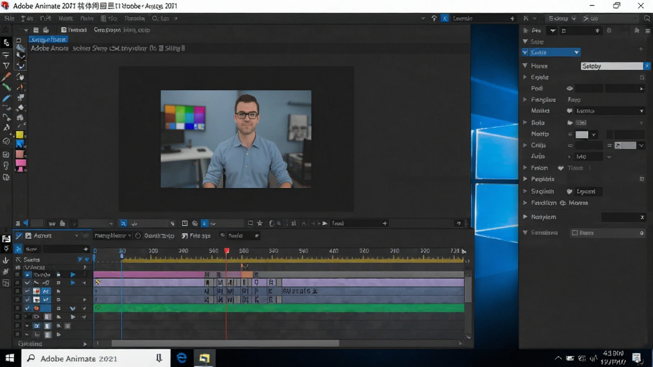The height and width of the screenshot is (367, 653).
Task: Select the circle option beside Qeanih Cirijo
Action: click(x=138, y=236)
